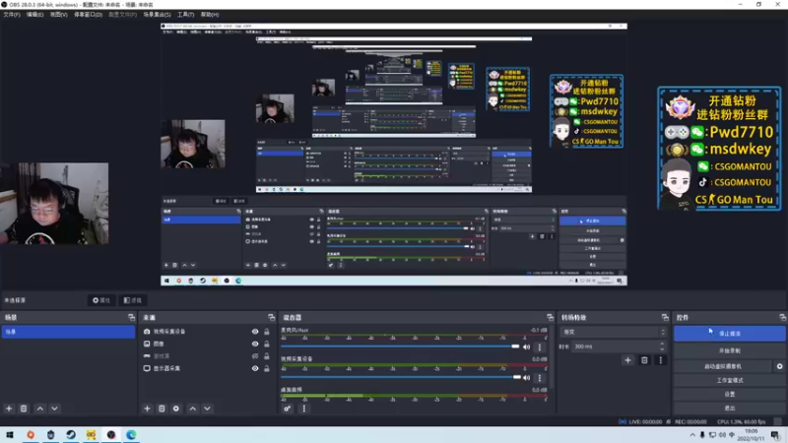Move the selected scene down
Image resolution: width=788 pixels, height=443 pixels.
[x=54, y=409]
